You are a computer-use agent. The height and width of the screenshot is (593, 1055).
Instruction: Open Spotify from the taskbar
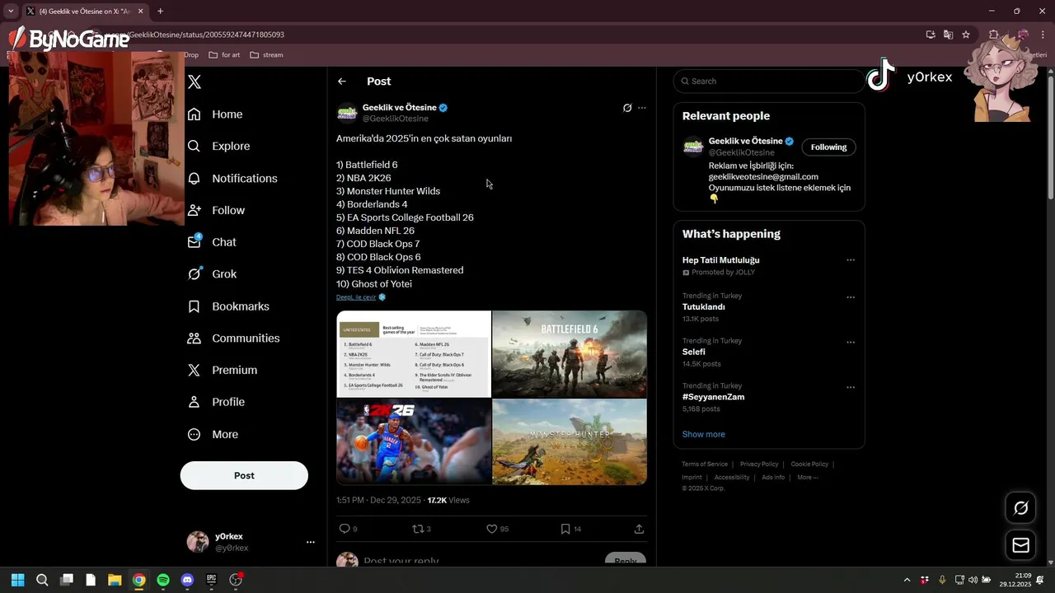pyautogui.click(x=163, y=580)
